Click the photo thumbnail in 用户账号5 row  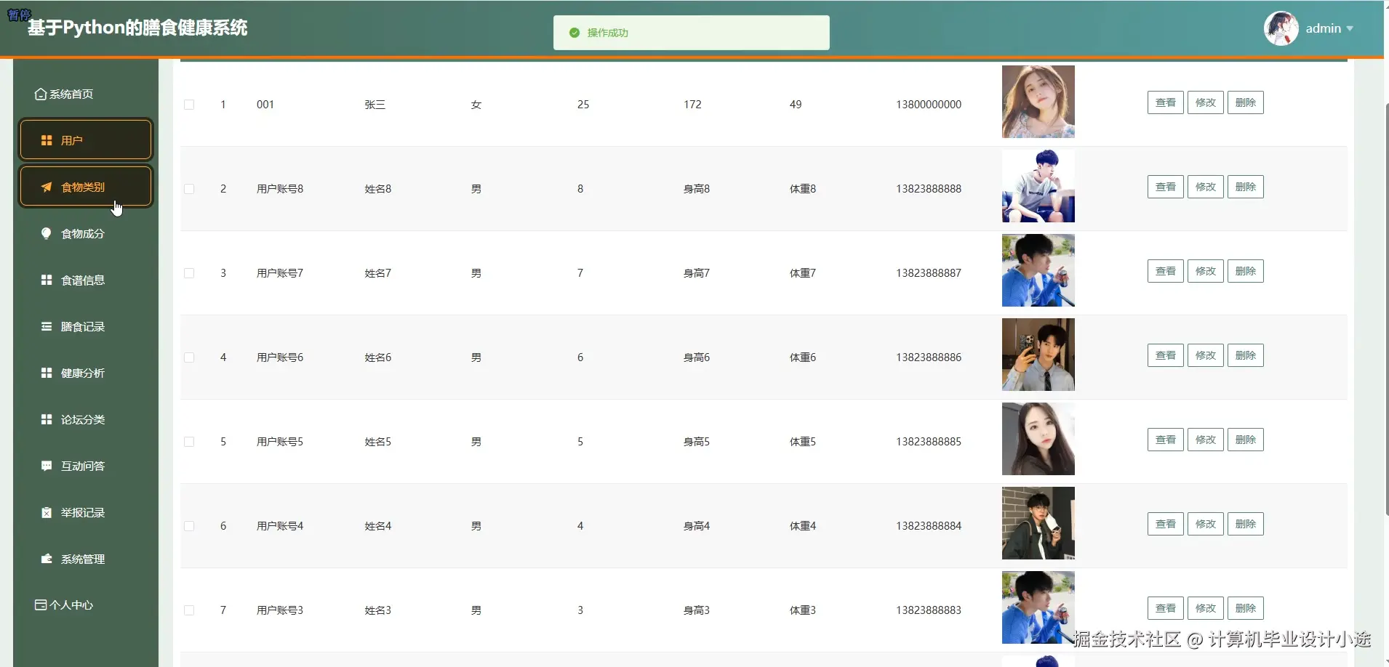click(1038, 439)
